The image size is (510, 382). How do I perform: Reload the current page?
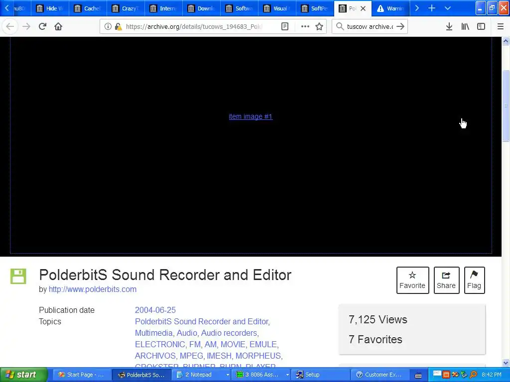[43, 27]
